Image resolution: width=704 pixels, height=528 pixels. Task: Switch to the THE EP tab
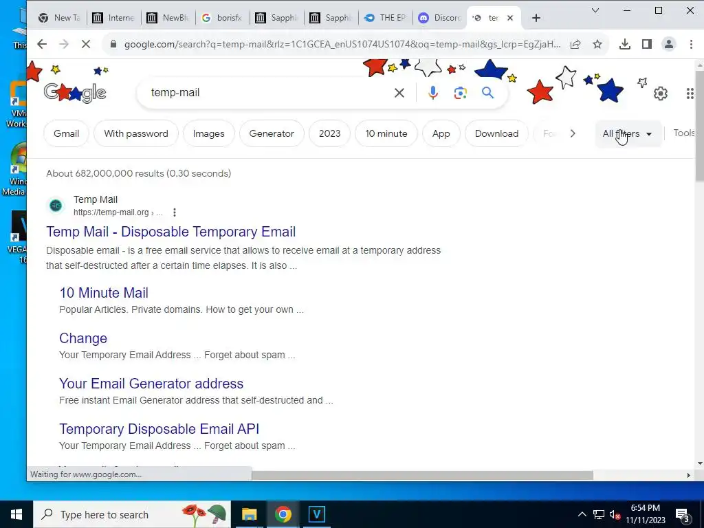tap(385, 18)
